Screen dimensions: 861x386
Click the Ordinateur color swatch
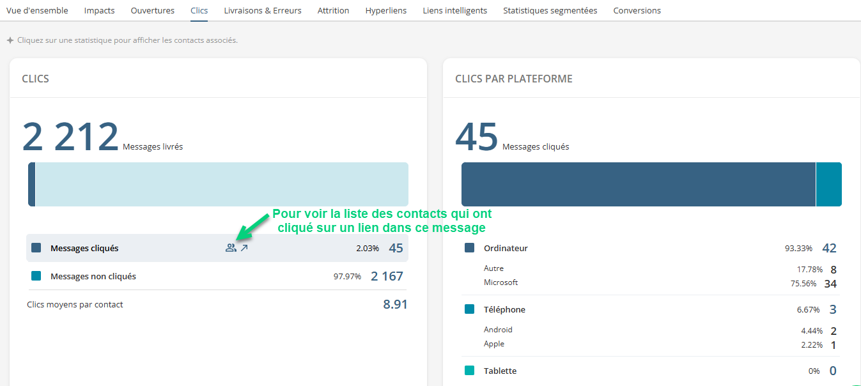pyautogui.click(x=470, y=248)
